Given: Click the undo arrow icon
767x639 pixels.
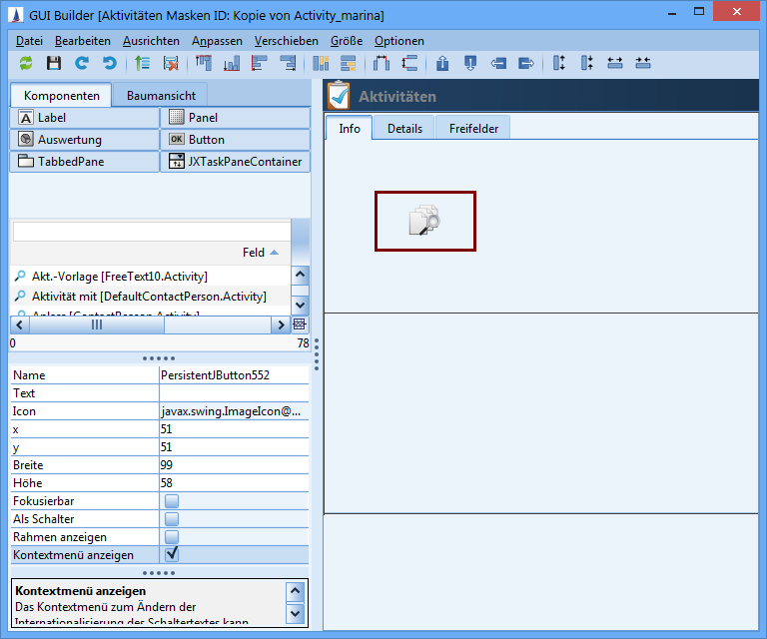Looking at the screenshot, I should [x=110, y=63].
